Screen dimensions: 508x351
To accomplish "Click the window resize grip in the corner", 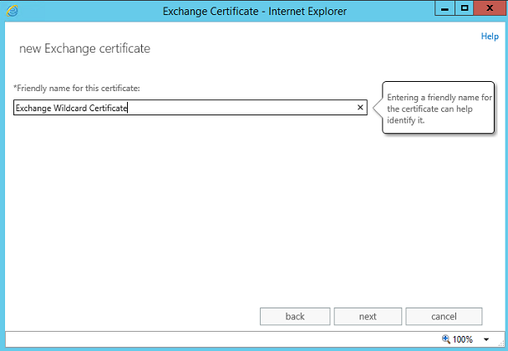I will (x=500, y=343).
